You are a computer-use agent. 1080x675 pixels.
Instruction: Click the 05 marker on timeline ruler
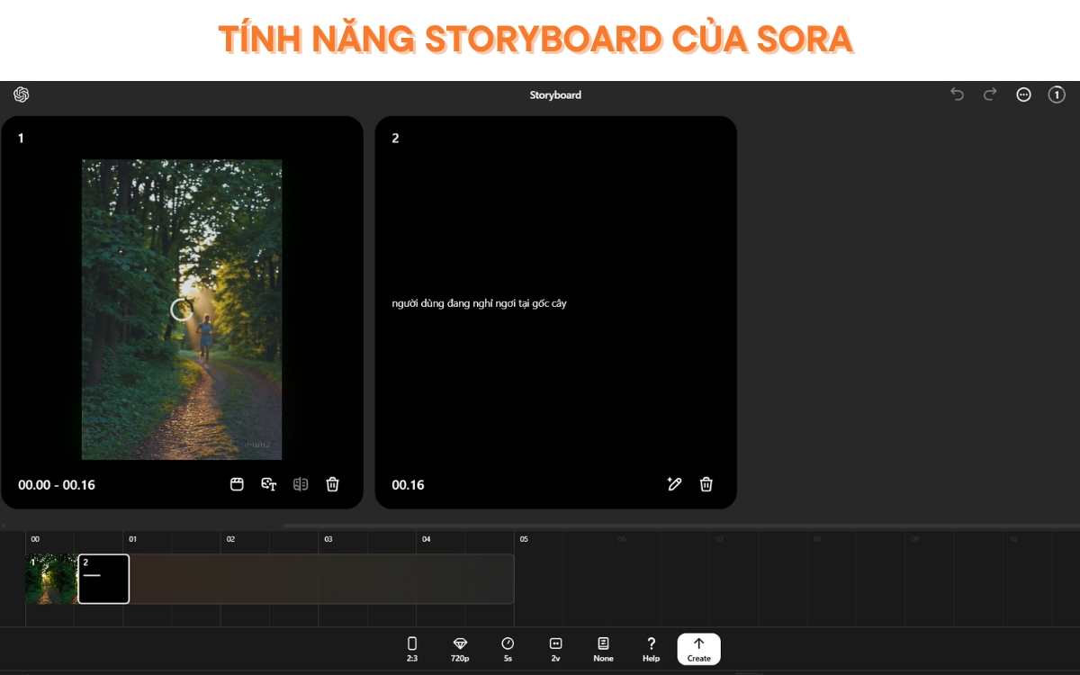(524, 539)
